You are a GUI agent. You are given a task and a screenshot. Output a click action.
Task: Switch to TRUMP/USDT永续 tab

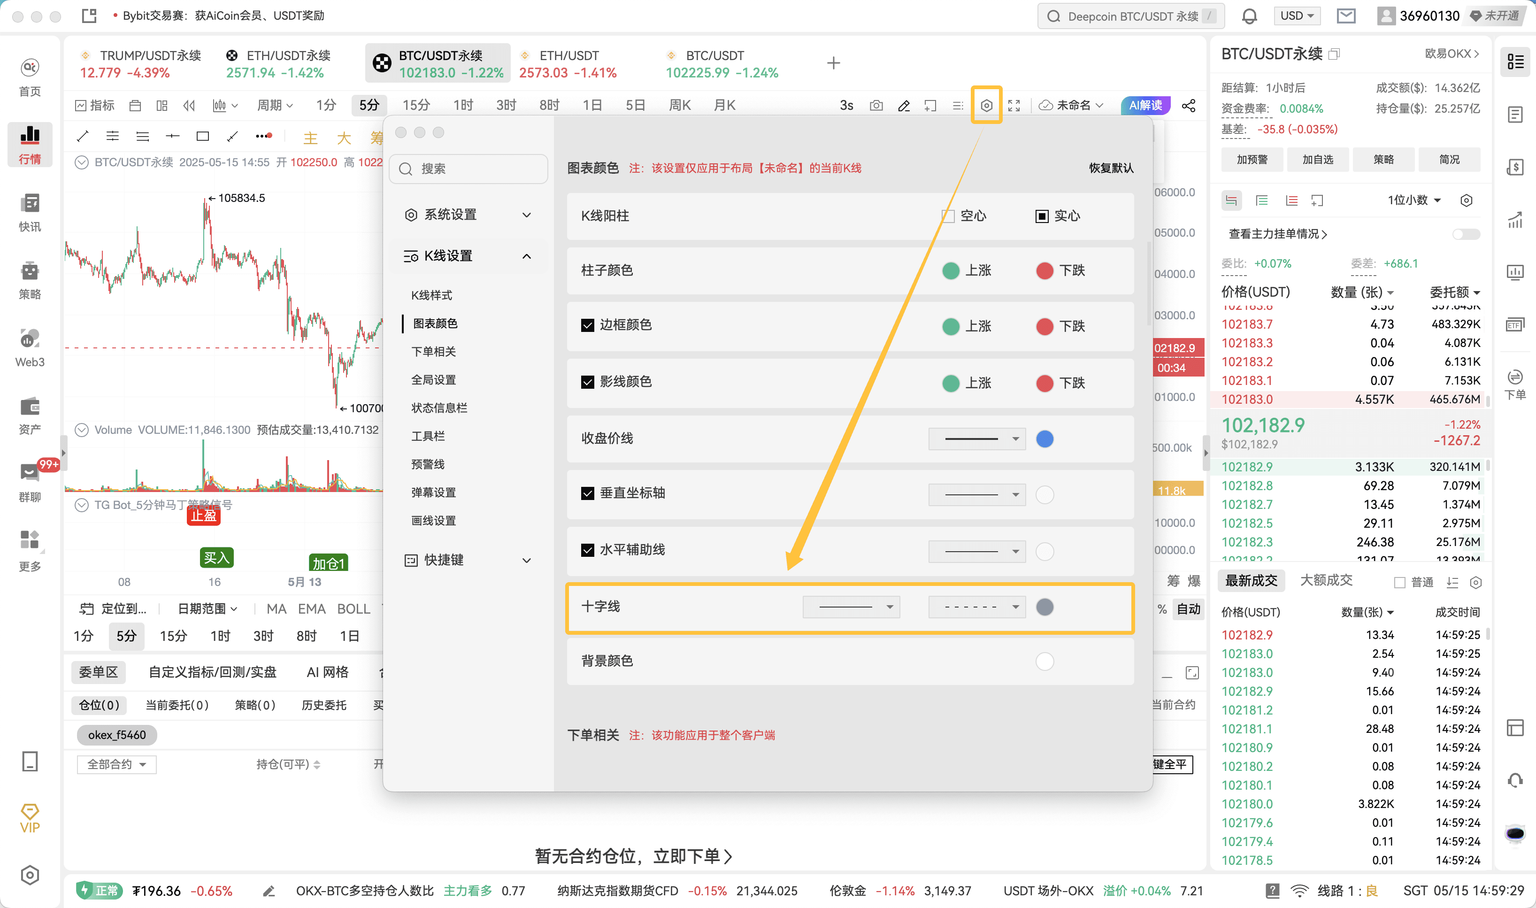pyautogui.click(x=140, y=64)
